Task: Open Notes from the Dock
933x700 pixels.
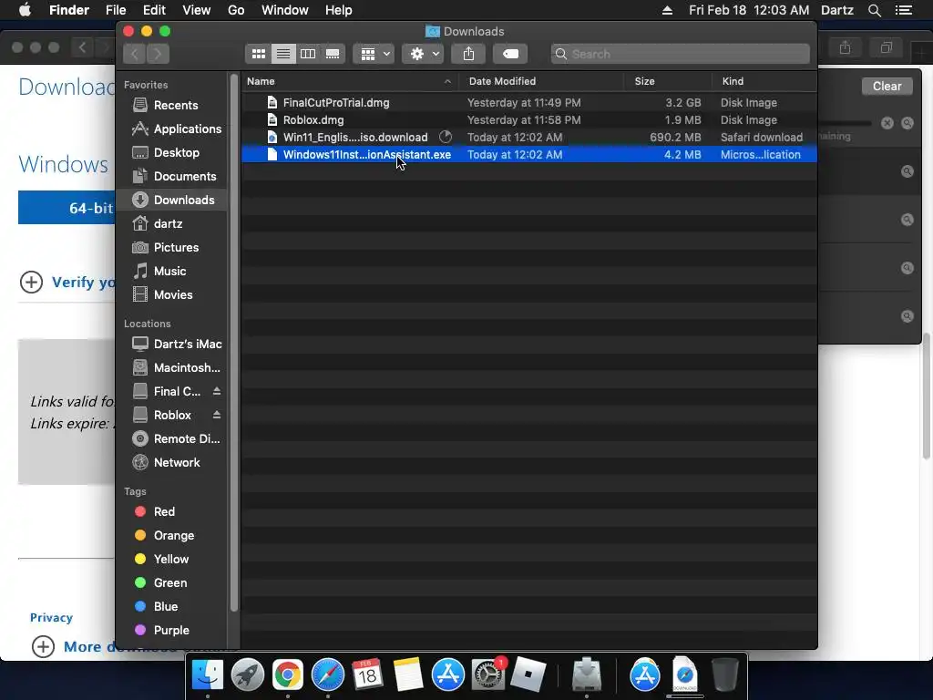Action: 407,675
